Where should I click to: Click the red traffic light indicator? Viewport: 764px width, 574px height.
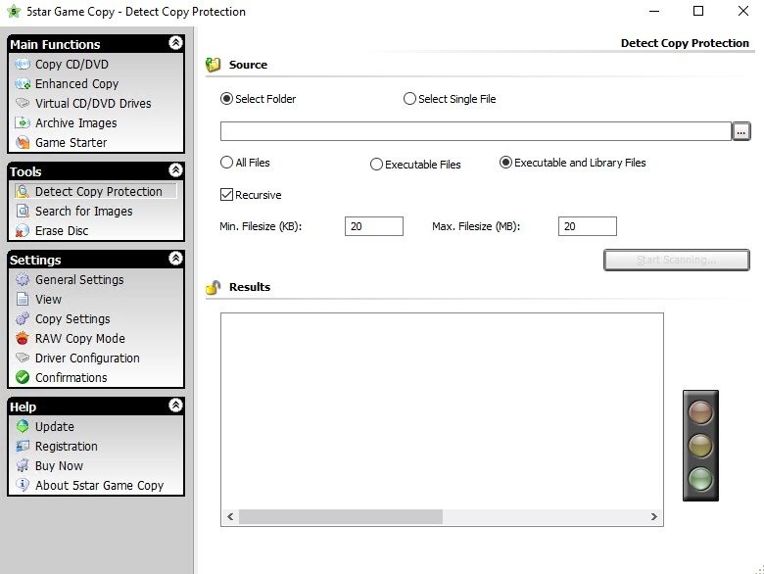pyautogui.click(x=700, y=411)
